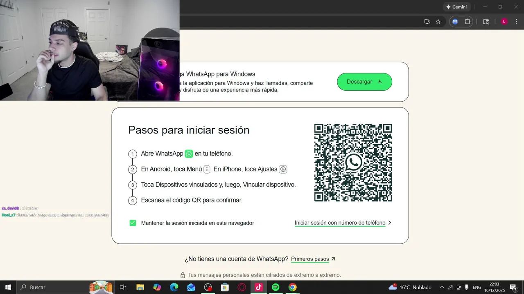Open File Explorer from the taskbar
The width and height of the screenshot is (524, 294).
[x=140, y=287]
